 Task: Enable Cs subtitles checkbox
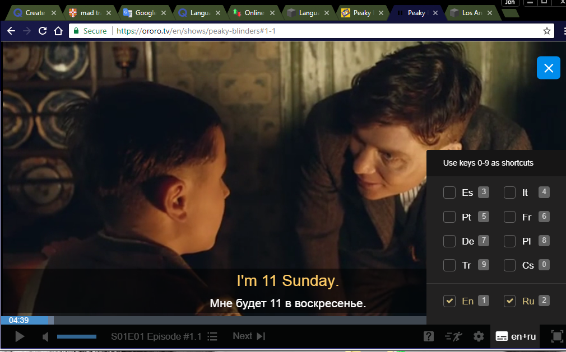coord(510,265)
